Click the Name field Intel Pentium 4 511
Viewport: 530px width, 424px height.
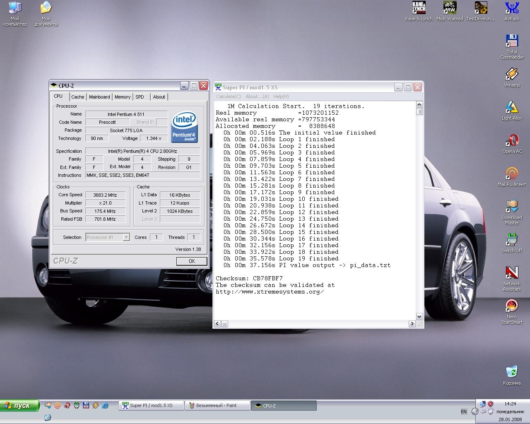click(126, 114)
